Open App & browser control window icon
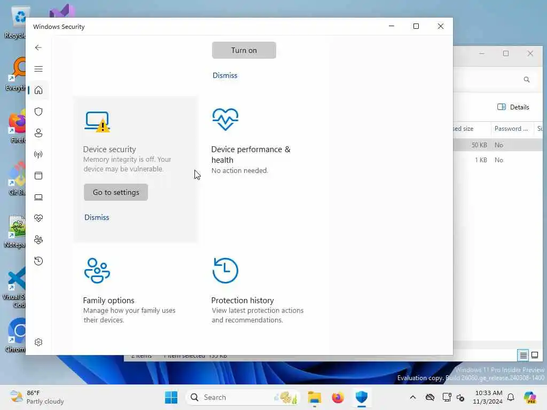Image resolution: width=547 pixels, height=410 pixels. click(x=38, y=176)
